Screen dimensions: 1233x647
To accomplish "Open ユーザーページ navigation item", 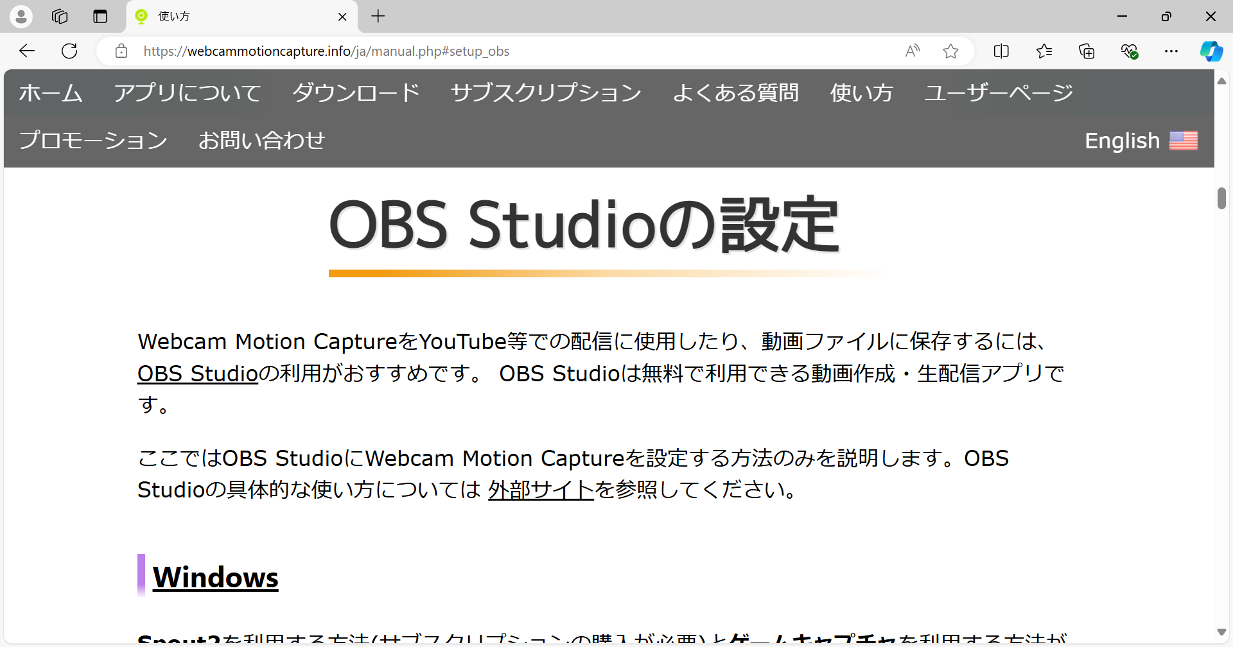I will coord(999,93).
